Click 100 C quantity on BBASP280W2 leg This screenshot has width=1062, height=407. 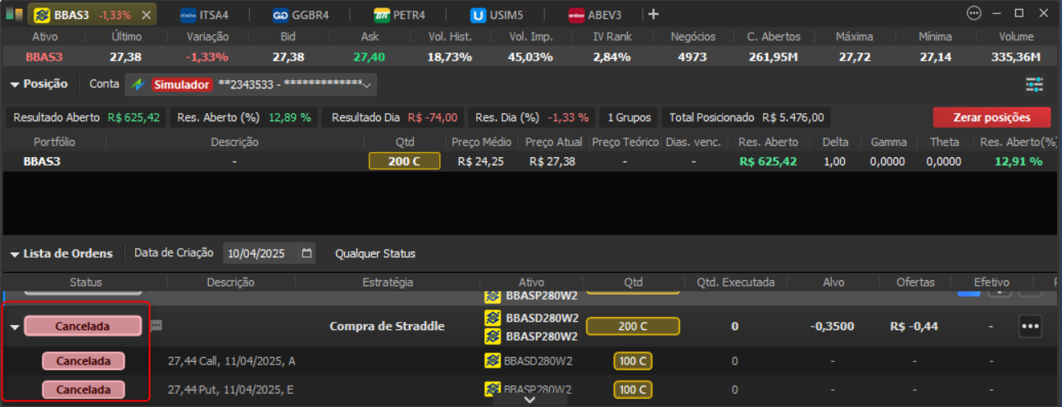coord(633,390)
